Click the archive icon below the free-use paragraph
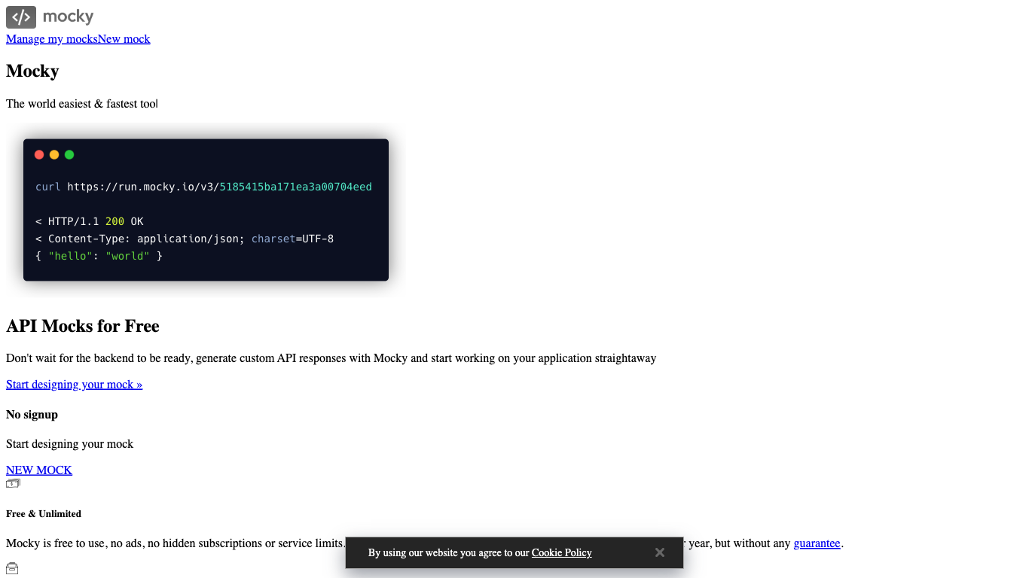 (x=12, y=568)
